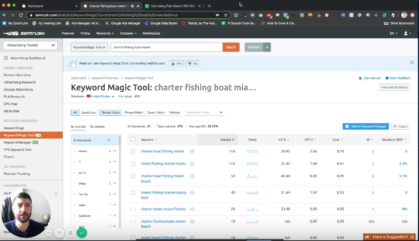
Task: Add miami fishing charter boats plus icon
Action: tap(192, 164)
